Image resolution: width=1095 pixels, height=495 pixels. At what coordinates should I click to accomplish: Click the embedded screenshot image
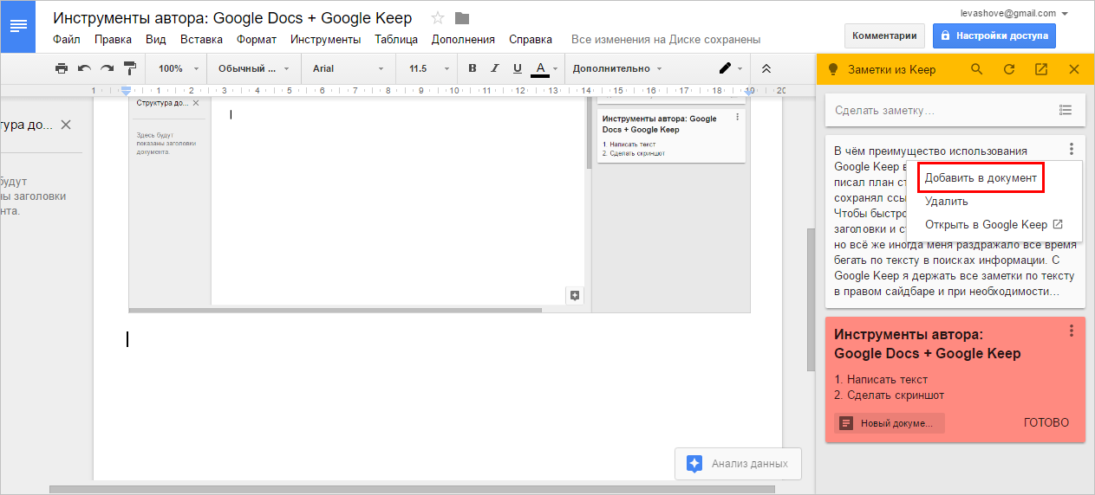click(439, 203)
